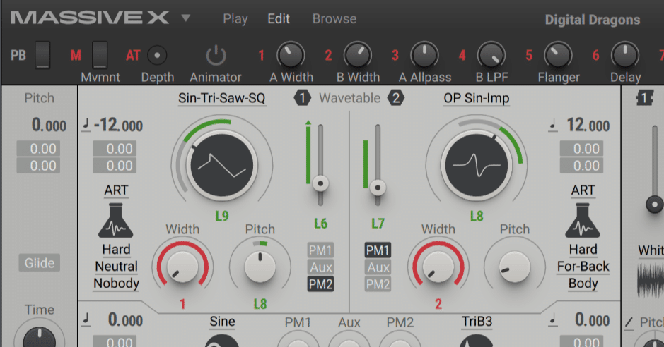The width and height of the screenshot is (664, 347).
Task: Click the PB pitch bend strip
Action: point(42,55)
